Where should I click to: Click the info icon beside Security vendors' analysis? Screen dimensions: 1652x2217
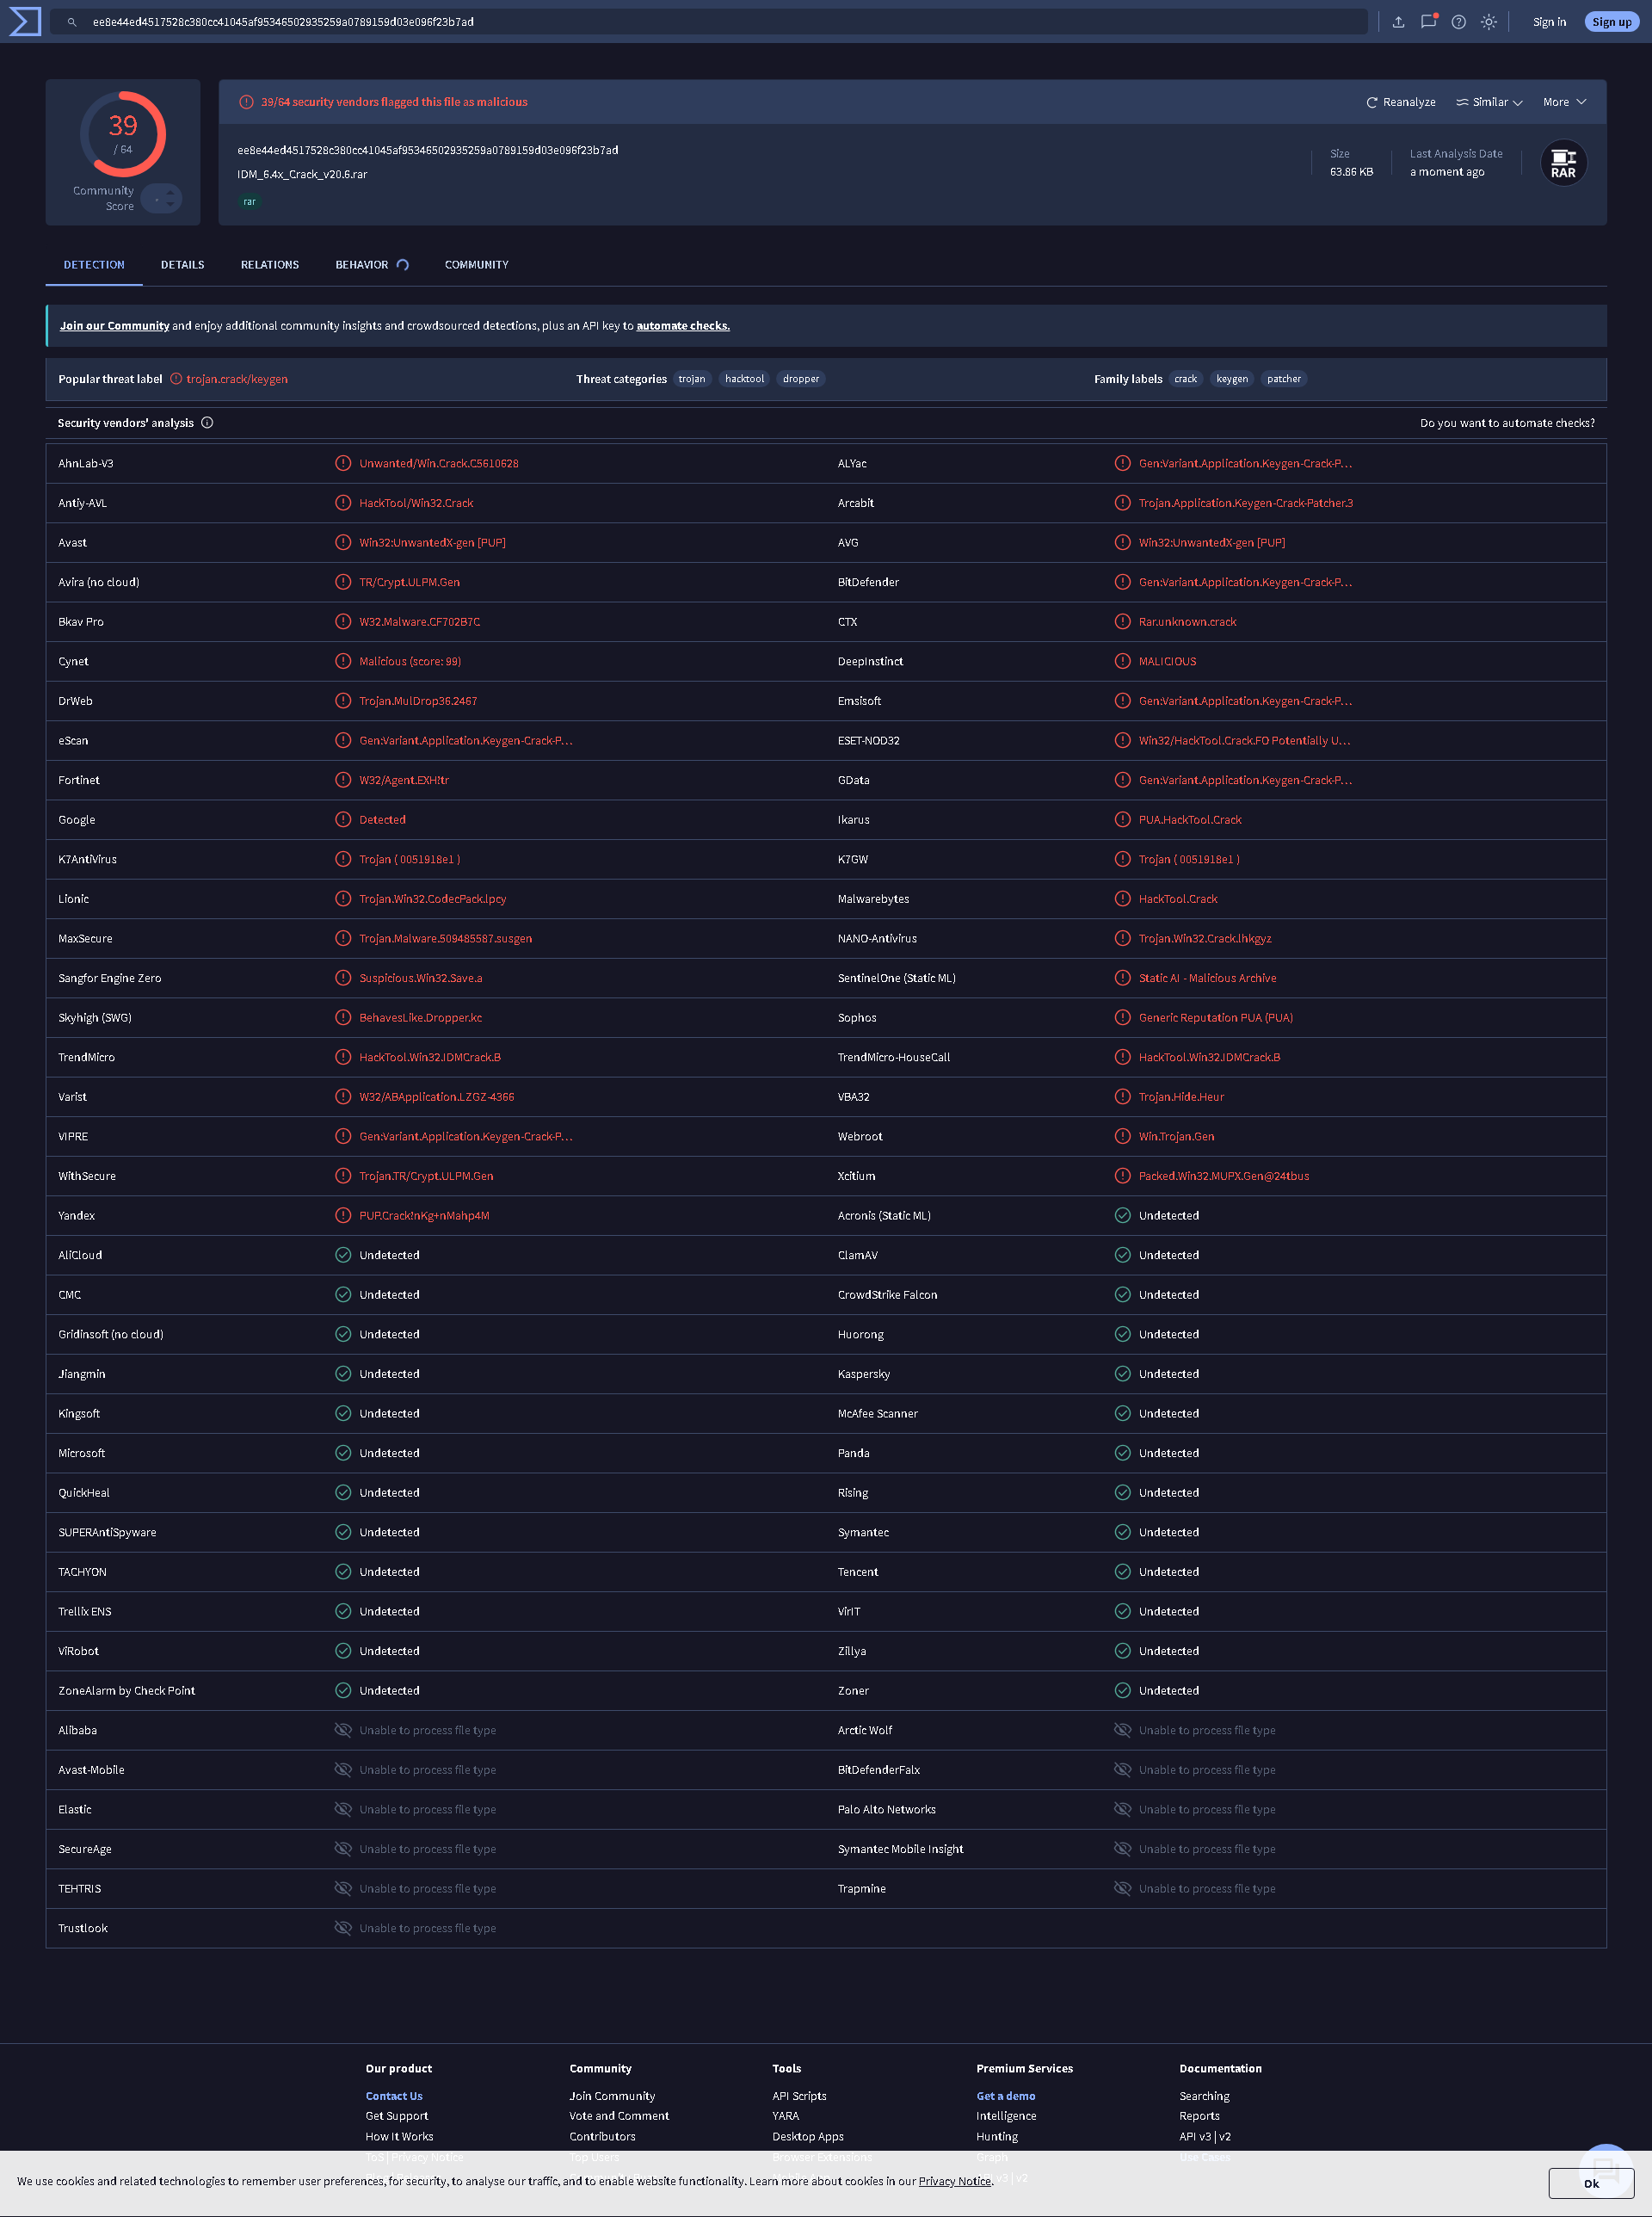tap(207, 423)
